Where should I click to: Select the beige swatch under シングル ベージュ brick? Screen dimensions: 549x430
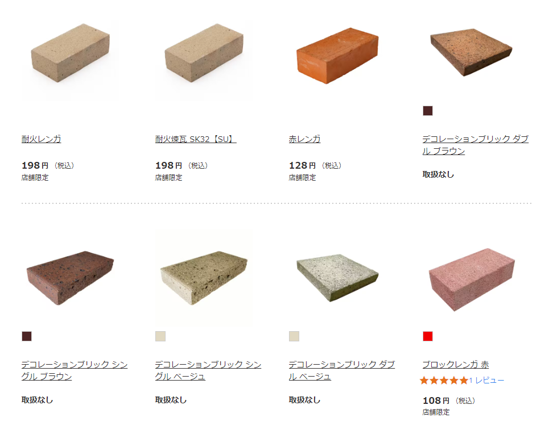[x=160, y=336]
